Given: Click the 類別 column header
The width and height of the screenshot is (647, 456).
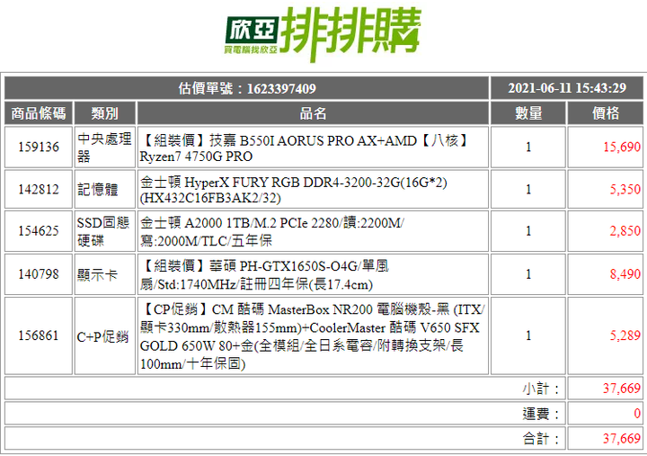Looking at the screenshot, I should point(105,113).
